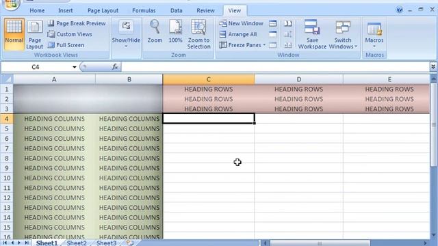This screenshot has width=438, height=246.
Task: Open the Data ribbon tab
Action: coord(177,11)
